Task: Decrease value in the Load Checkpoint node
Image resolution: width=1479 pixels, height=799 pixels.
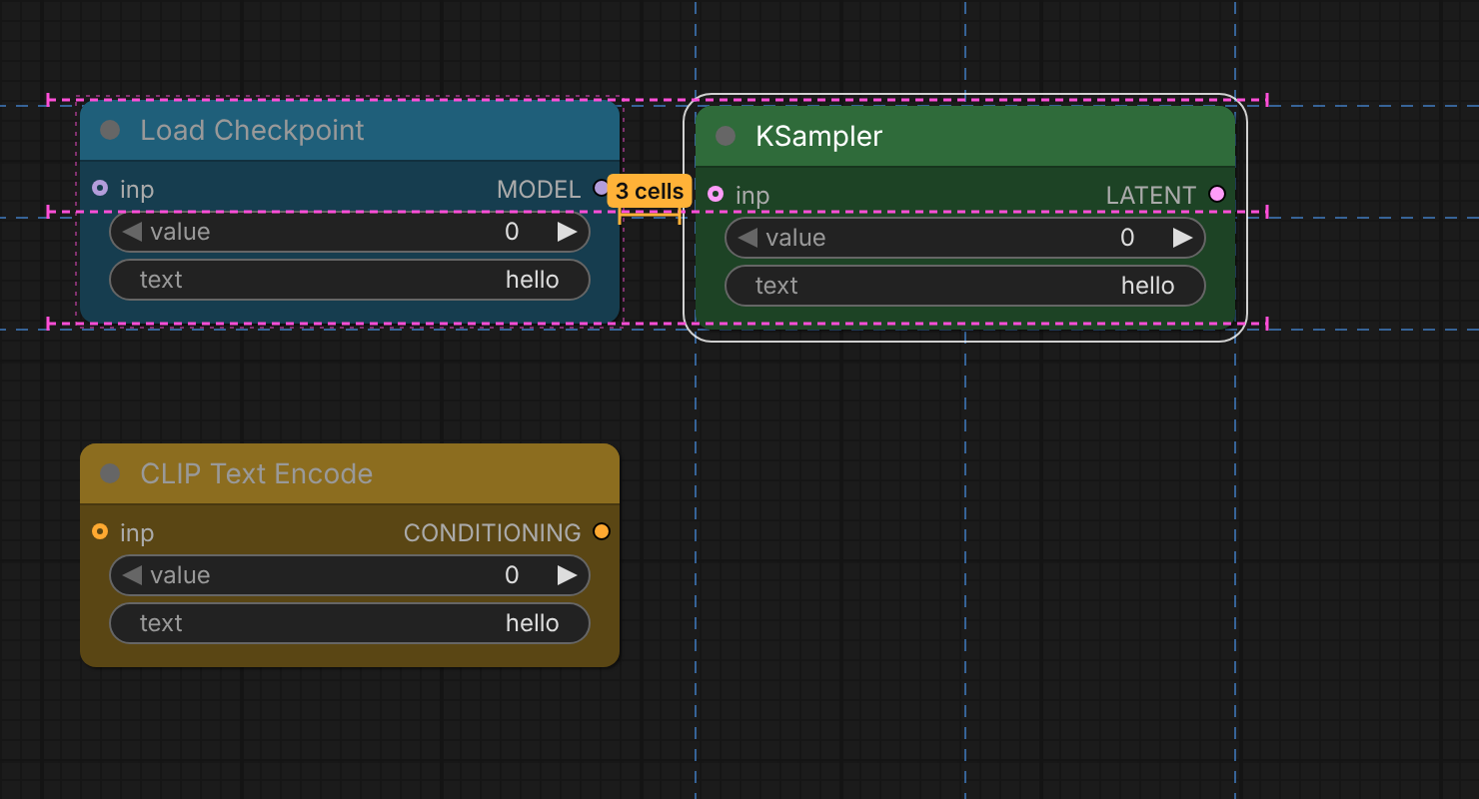Action: 132,232
